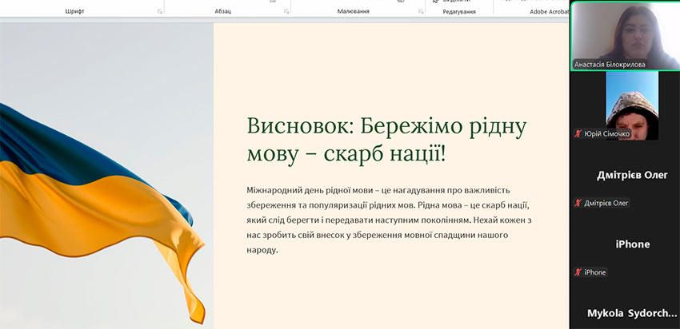The width and height of the screenshot is (680, 329).
Task: Select the Mykola Sydorch... participant tile
Action: pos(632,313)
